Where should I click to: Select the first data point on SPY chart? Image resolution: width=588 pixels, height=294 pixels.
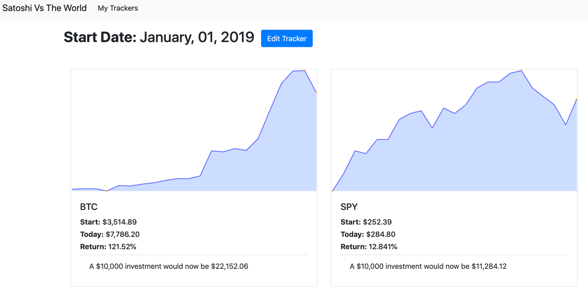[x=332, y=191]
